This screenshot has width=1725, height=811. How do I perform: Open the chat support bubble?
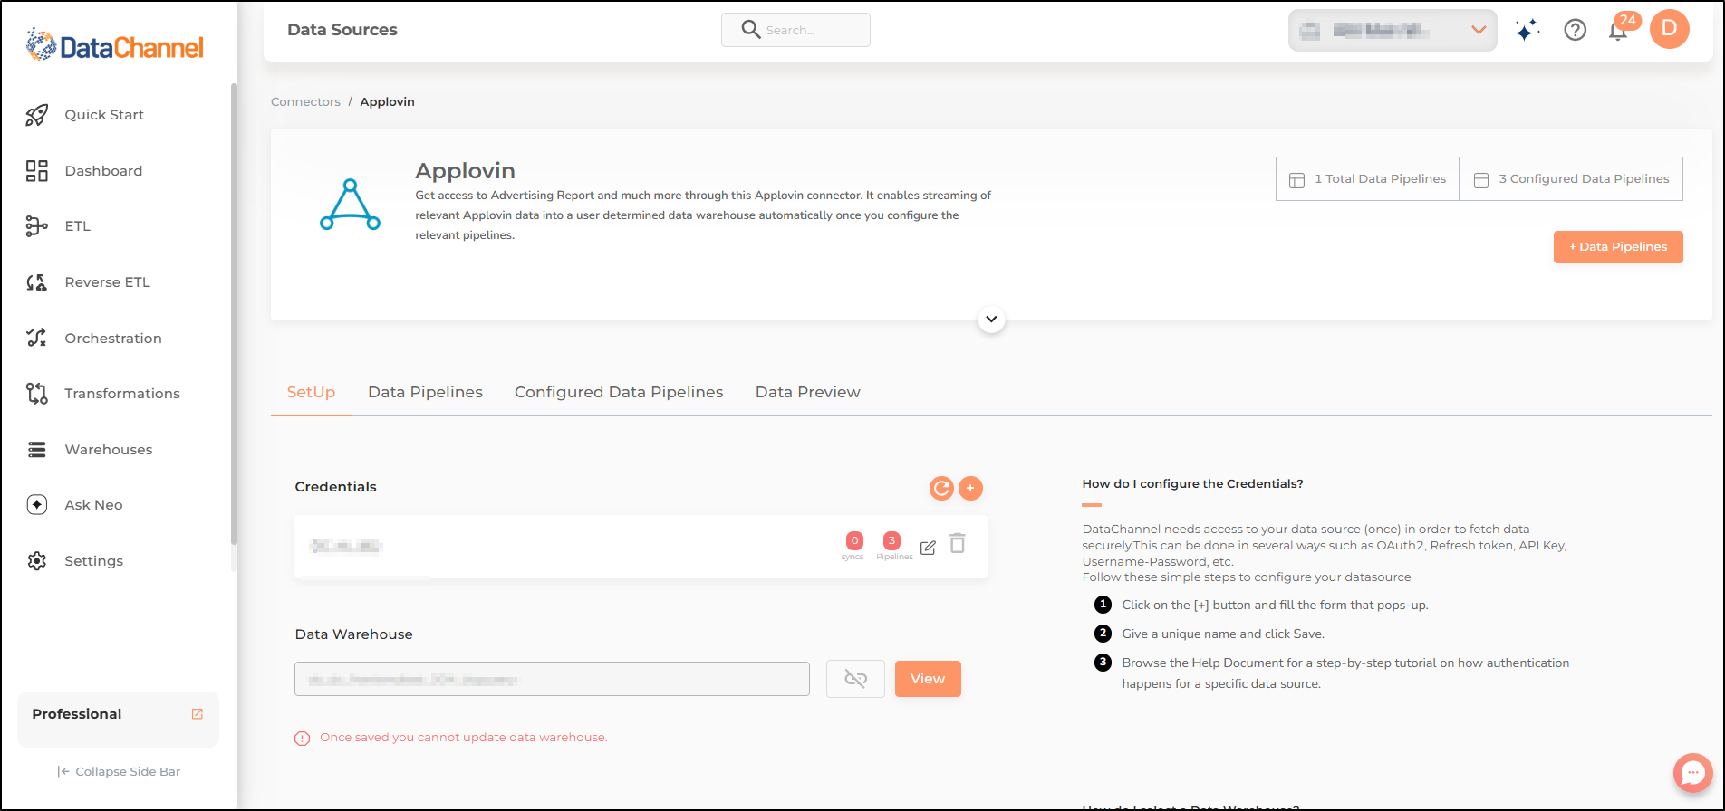pyautogui.click(x=1692, y=773)
